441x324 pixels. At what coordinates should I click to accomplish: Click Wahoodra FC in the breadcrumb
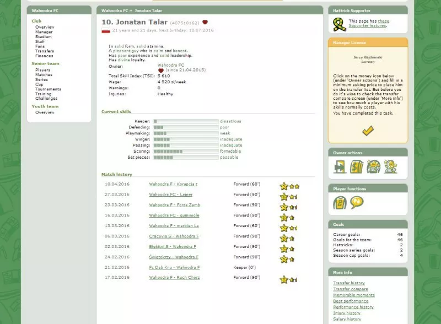coord(114,10)
